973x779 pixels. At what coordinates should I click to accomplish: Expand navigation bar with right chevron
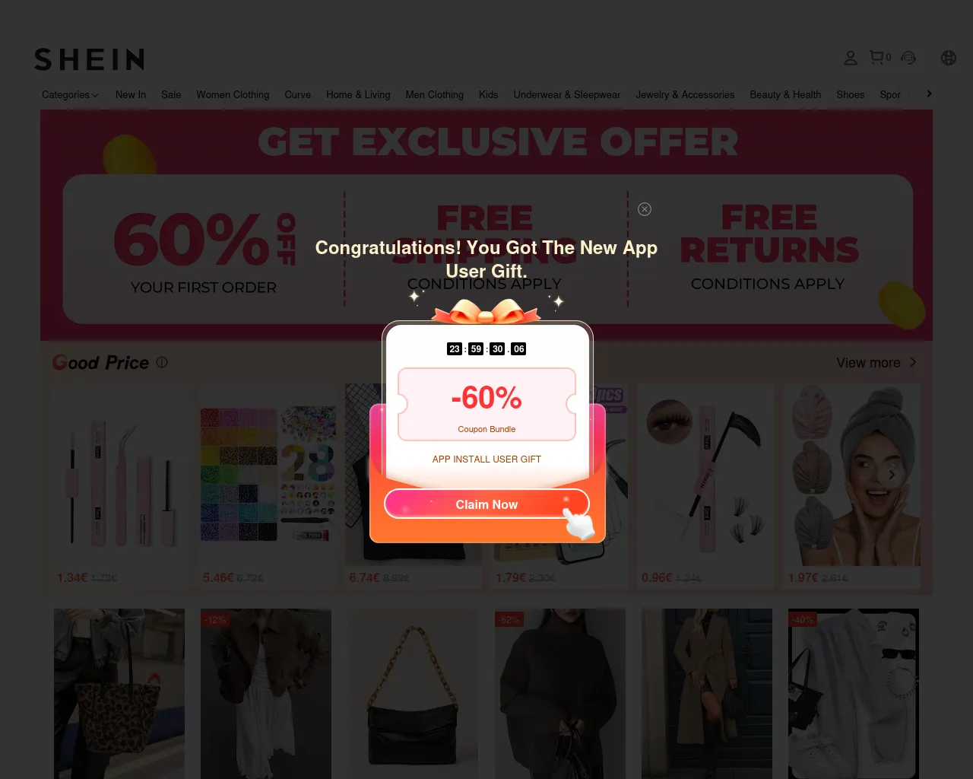(x=929, y=94)
